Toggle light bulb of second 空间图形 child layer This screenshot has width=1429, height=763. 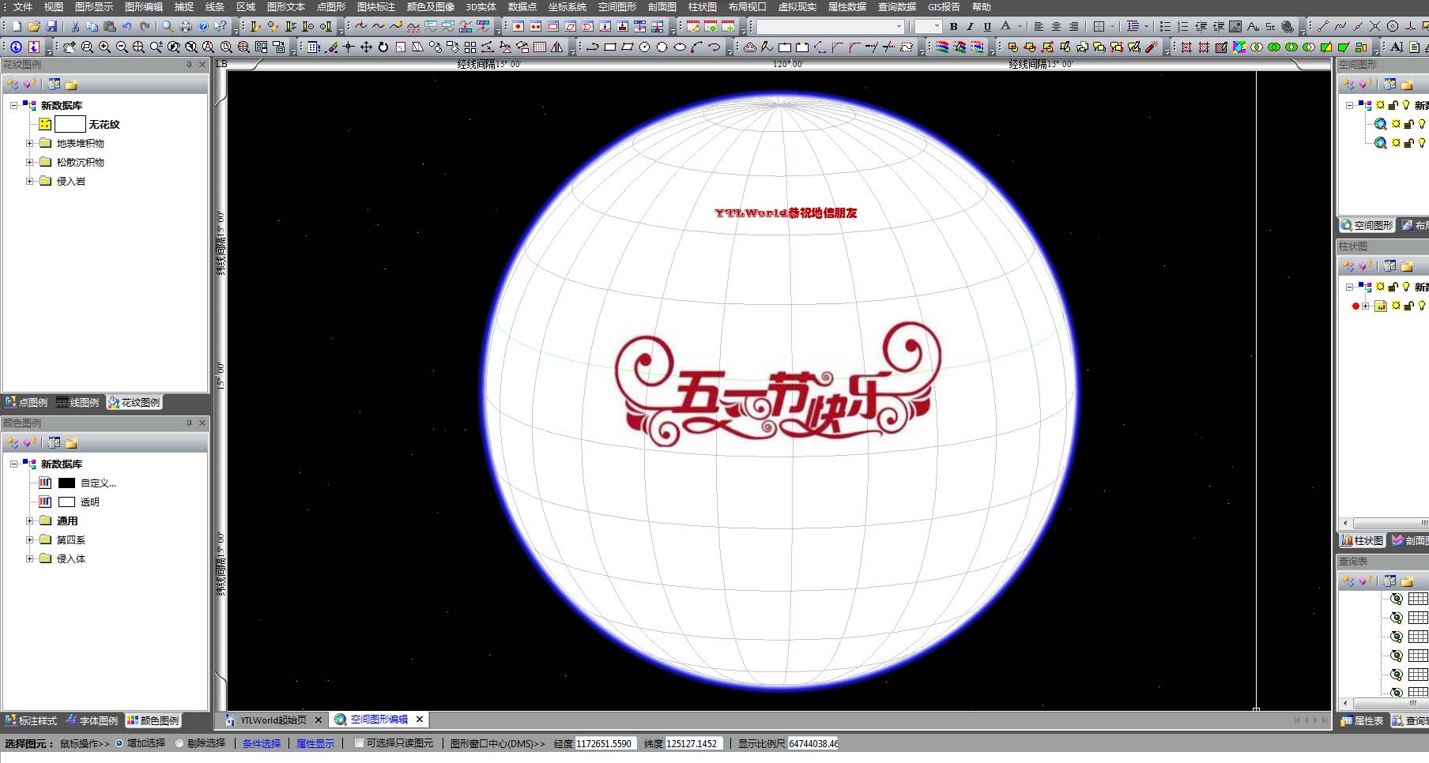pos(1422,143)
